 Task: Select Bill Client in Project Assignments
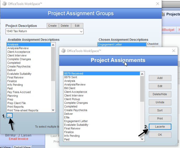pyautogui.click(x=102, y=88)
